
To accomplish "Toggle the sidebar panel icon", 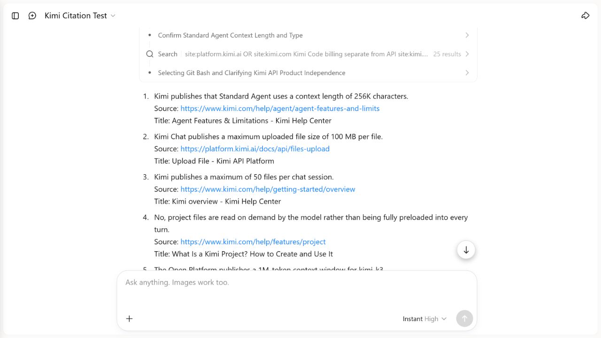I will (15, 15).
